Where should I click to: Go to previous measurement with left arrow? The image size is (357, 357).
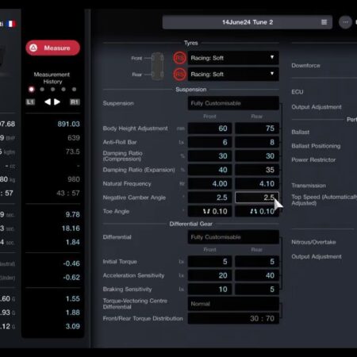[48, 102]
